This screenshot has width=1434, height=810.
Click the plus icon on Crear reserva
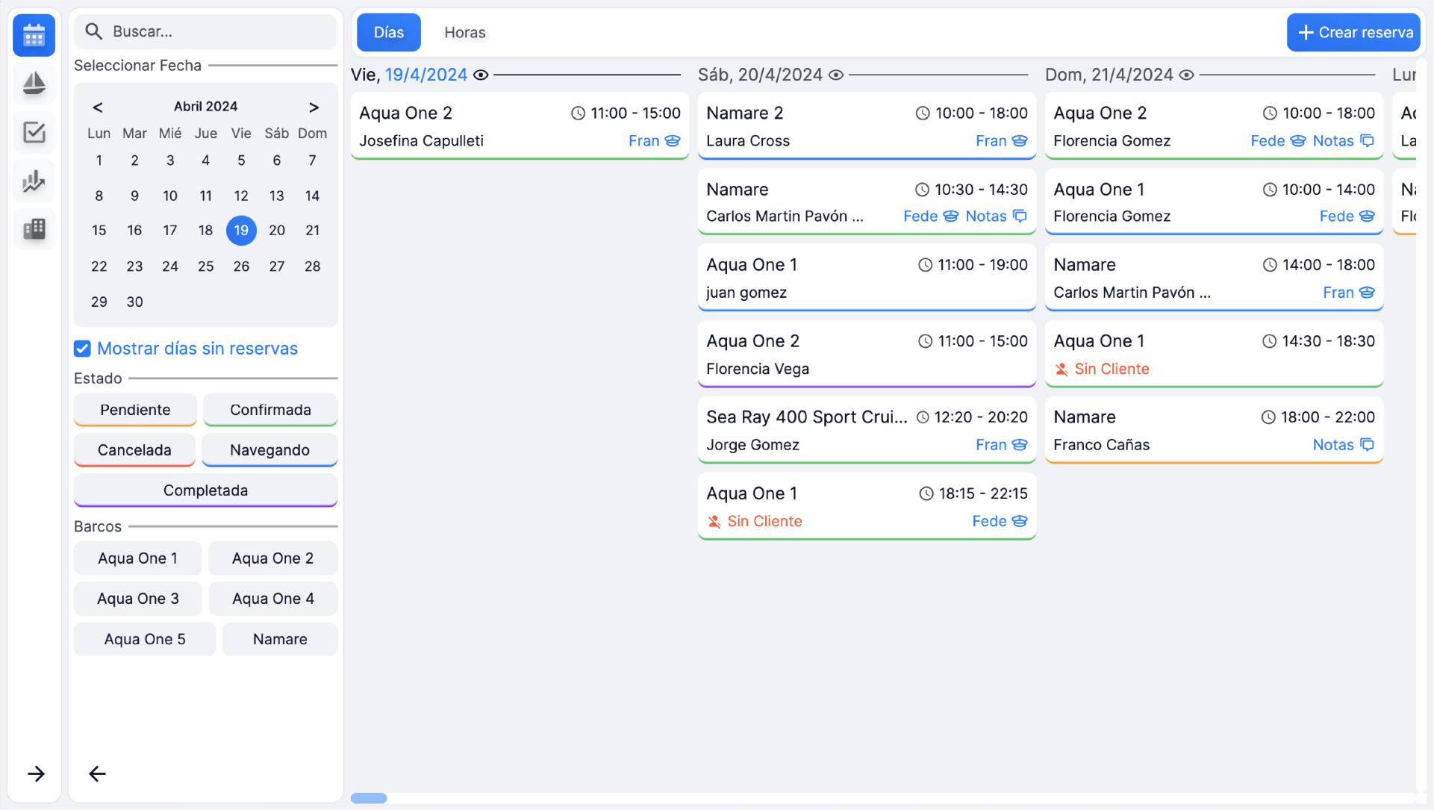coord(1306,32)
